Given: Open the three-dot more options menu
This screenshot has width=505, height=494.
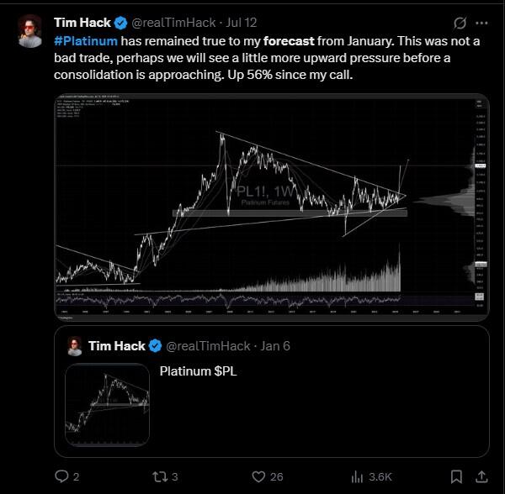Looking at the screenshot, I should (x=481, y=23).
